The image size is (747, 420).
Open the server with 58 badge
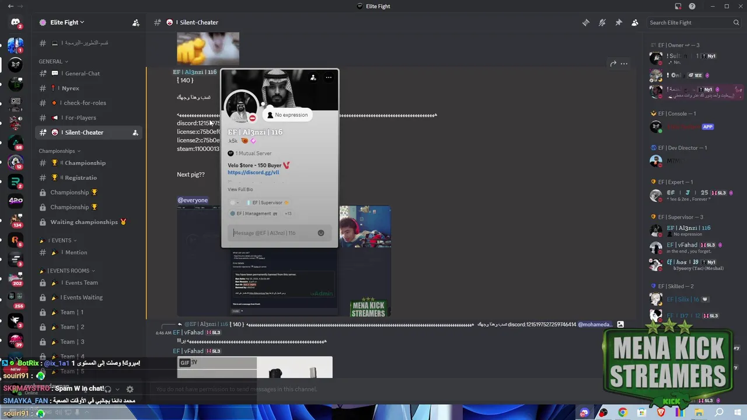pos(16,142)
